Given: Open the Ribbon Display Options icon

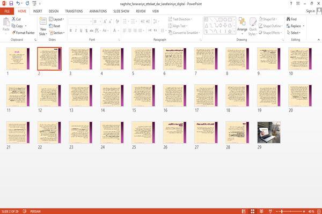Looking at the screenshot, I should 298,4.
